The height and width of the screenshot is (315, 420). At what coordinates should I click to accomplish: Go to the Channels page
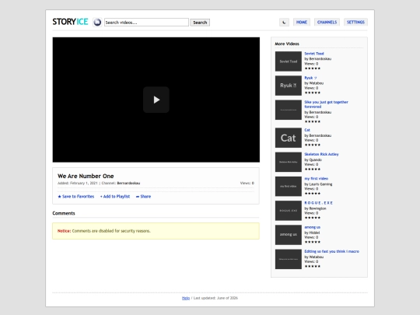(x=327, y=23)
